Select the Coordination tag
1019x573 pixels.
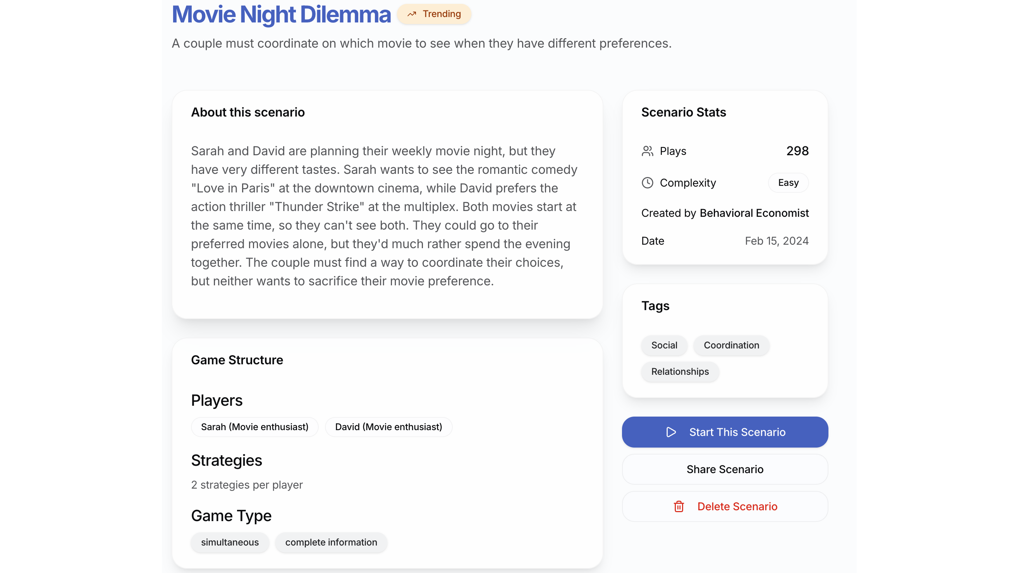tap(731, 345)
